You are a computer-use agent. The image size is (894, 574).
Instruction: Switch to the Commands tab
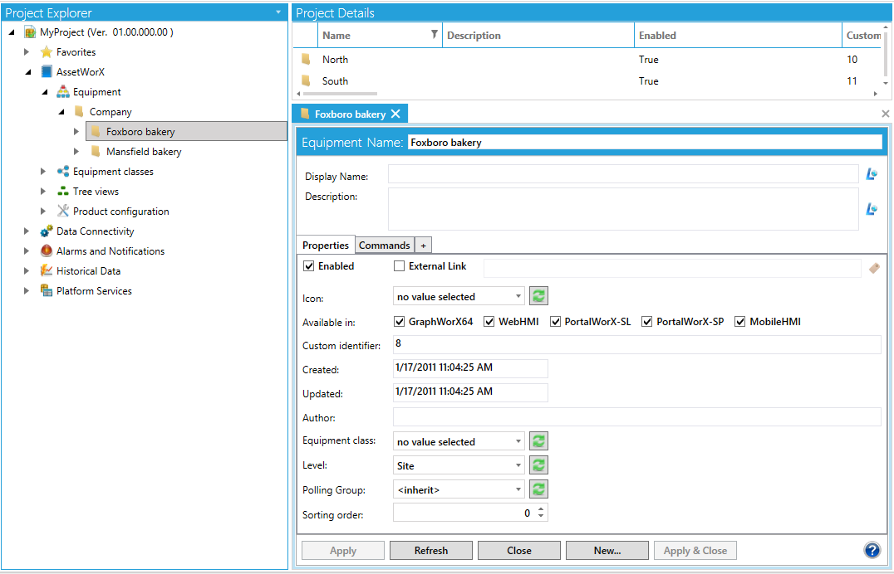point(384,246)
